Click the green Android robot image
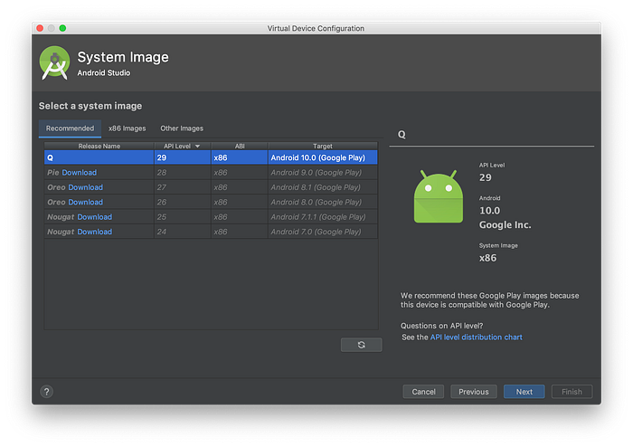 point(438,196)
